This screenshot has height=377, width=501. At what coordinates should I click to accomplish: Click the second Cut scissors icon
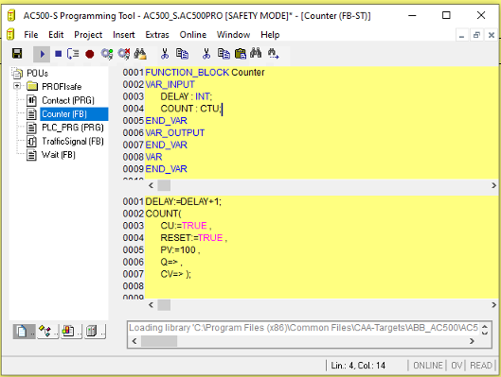click(x=206, y=54)
